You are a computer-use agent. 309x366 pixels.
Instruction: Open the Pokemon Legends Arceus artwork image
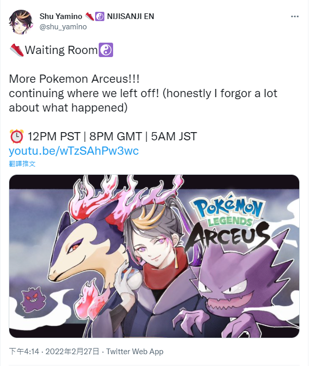point(154,256)
